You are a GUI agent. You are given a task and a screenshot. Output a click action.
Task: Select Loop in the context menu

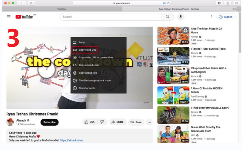[x=99, y=42]
